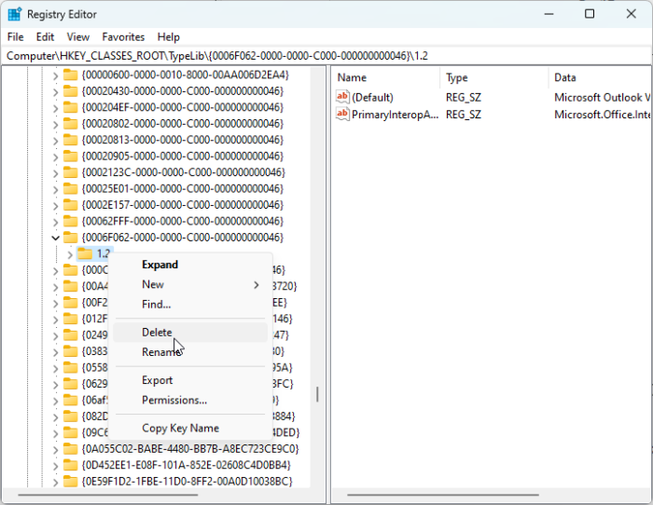The image size is (653, 505).
Task: Click the folder icon of key starting {0383
Action: (x=70, y=351)
